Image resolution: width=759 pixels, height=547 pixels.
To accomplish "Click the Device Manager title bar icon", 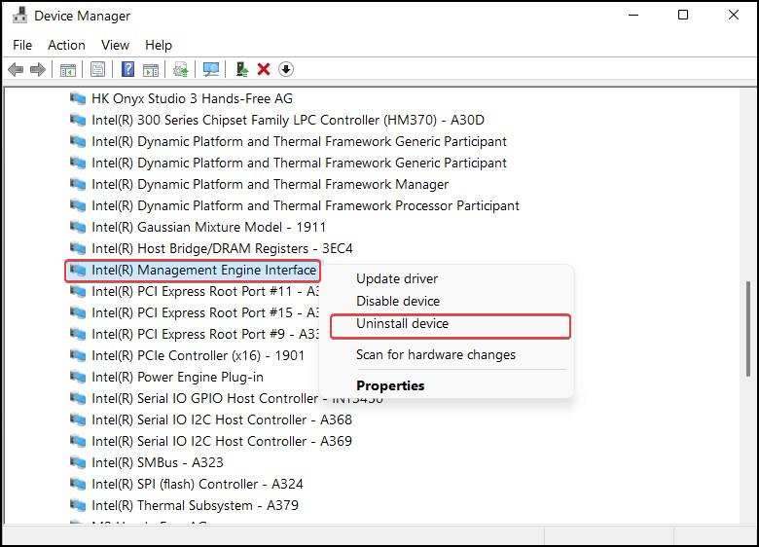I will 19,16.
